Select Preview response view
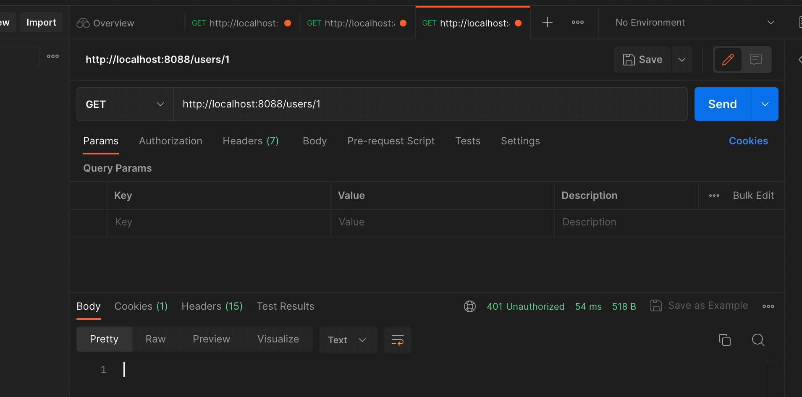 (211, 339)
